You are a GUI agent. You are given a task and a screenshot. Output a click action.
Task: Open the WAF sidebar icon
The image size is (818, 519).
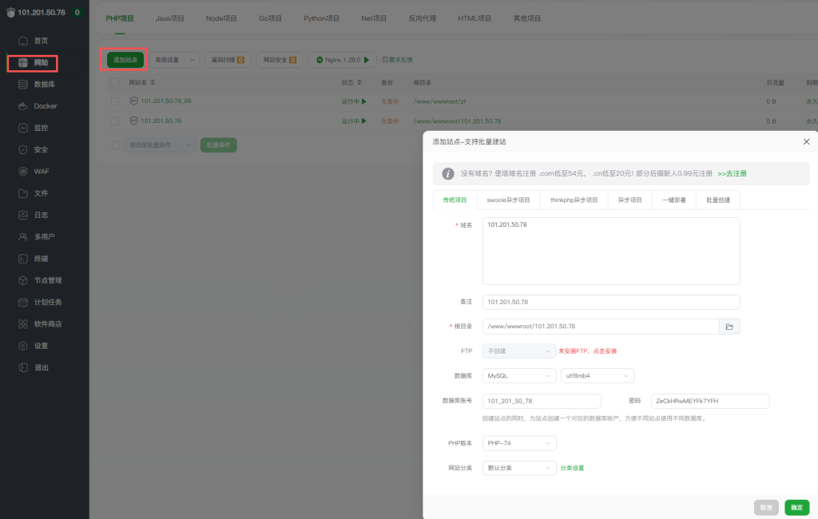coord(23,172)
